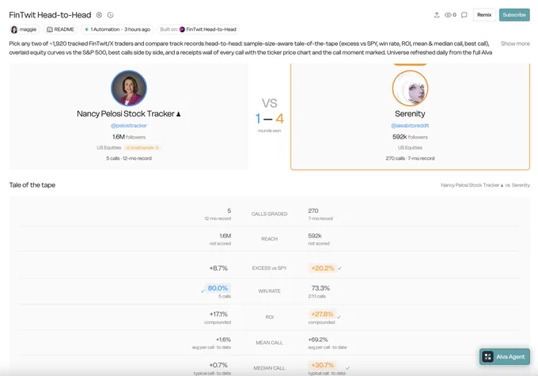Click the +8.7% excess value
This screenshot has height=376, width=538.
[x=218, y=268]
